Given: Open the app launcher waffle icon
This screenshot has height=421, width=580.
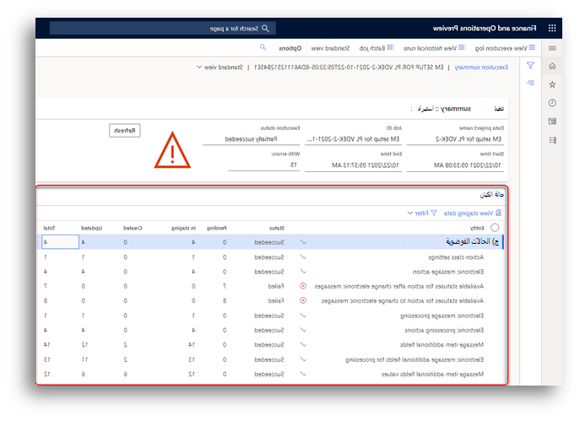Looking at the screenshot, I should pyautogui.click(x=552, y=28).
